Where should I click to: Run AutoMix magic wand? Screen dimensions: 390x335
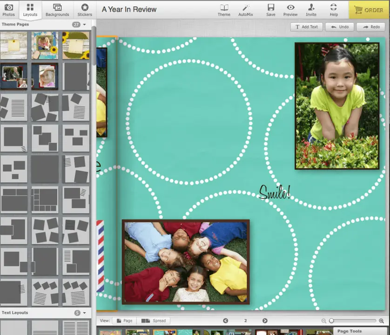coord(246,10)
